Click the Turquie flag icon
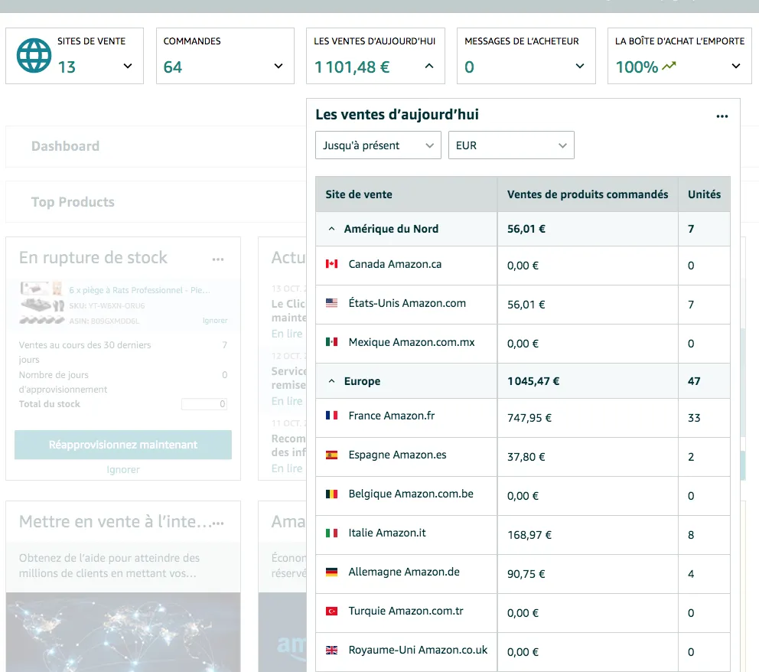 (x=331, y=611)
